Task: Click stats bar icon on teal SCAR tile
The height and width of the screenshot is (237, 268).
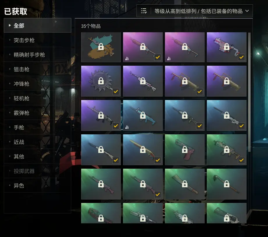Action: click(x=127, y=127)
